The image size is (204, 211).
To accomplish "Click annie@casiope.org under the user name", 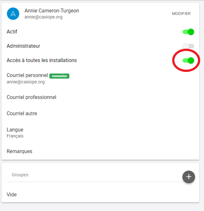I will coord(44,17).
